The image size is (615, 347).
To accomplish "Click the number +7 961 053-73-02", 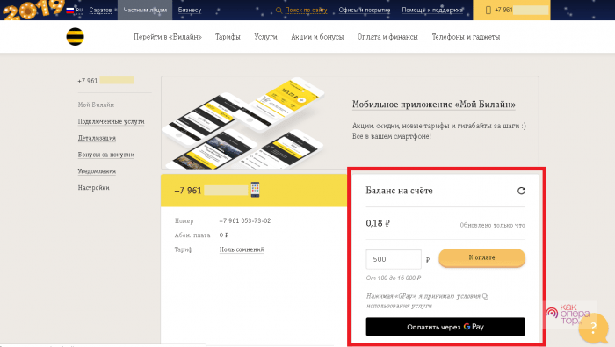I will [x=245, y=220].
